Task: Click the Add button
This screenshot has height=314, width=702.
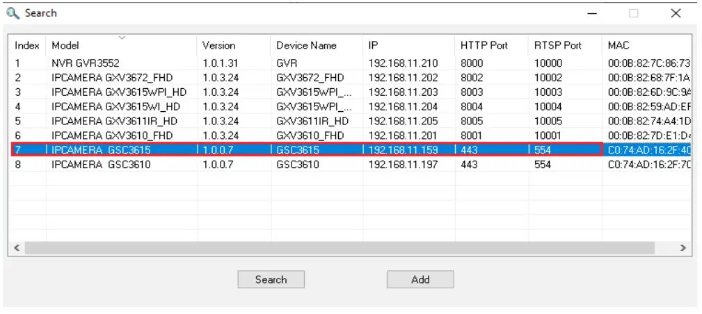Action: point(420,279)
